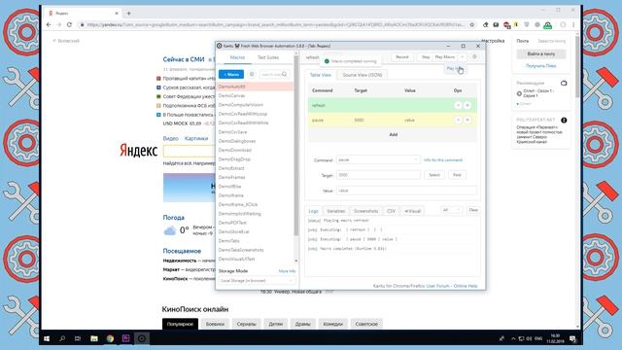
Task: Click the Step button
Action: (x=426, y=57)
